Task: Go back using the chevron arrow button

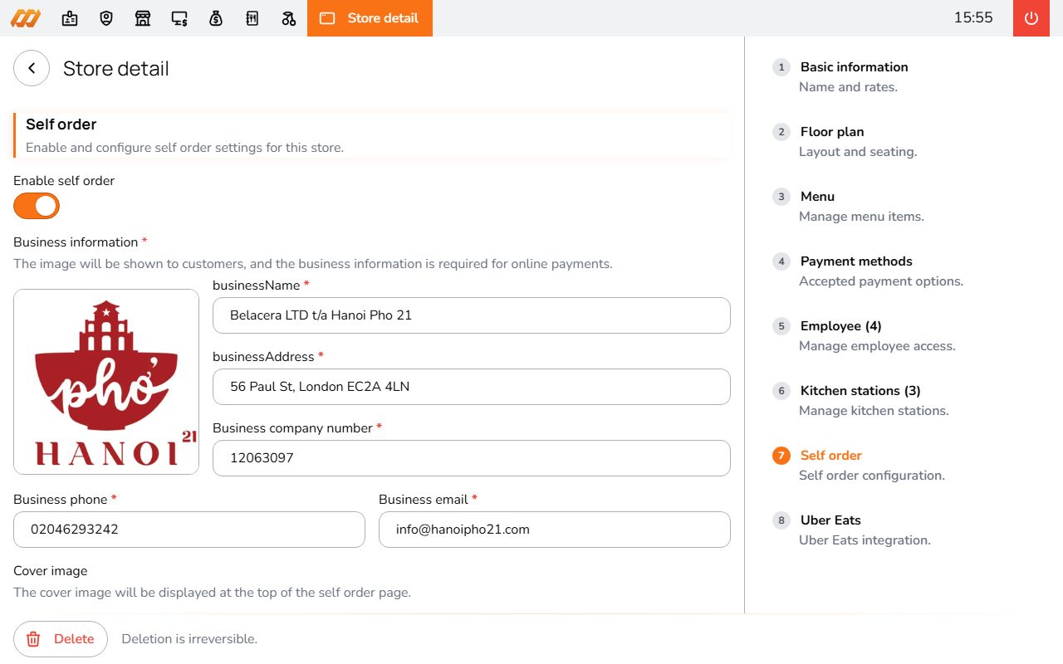Action: coord(32,68)
